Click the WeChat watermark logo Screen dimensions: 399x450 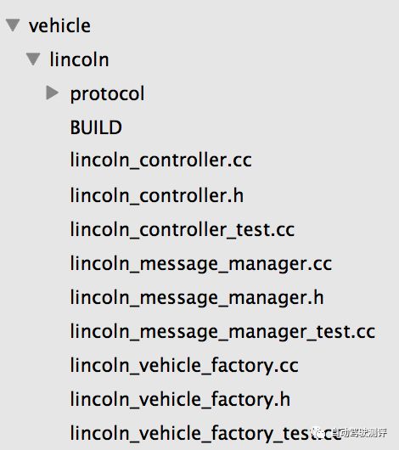coord(319,432)
